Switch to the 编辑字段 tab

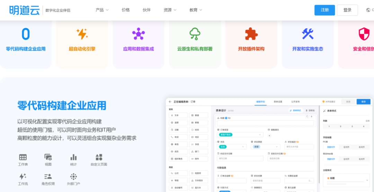tap(260, 102)
